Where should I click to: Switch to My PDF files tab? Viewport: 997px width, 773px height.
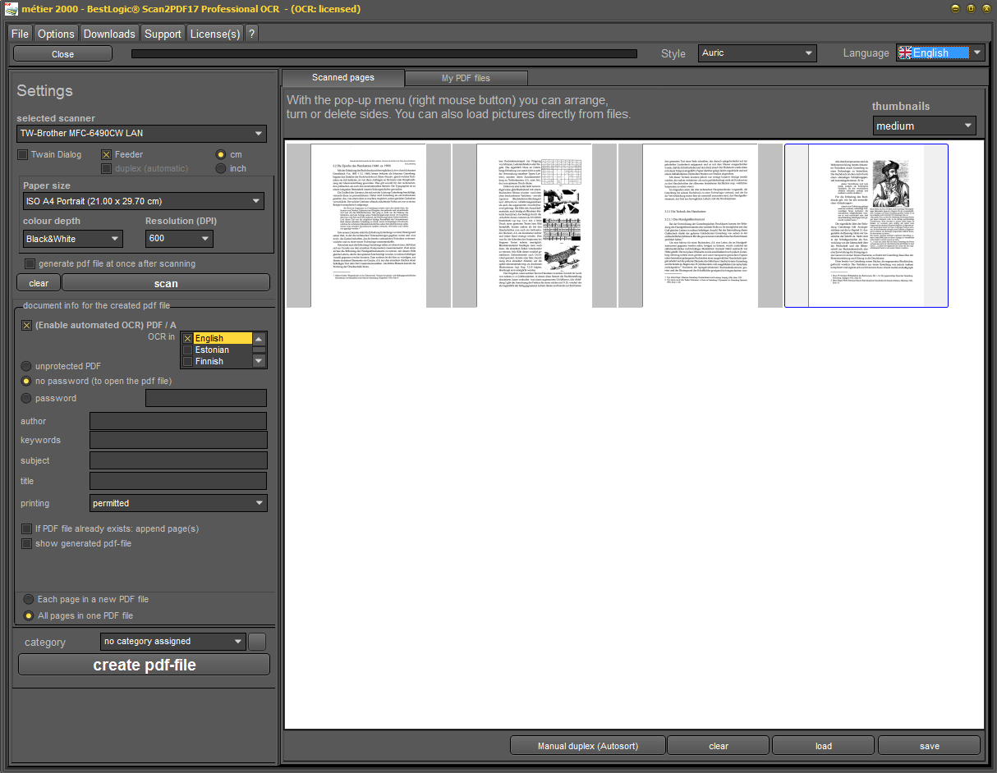(466, 78)
